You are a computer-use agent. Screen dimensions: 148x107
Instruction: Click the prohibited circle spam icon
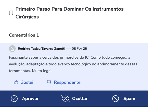116,99
